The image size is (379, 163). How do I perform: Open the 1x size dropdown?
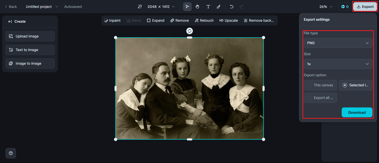338,64
